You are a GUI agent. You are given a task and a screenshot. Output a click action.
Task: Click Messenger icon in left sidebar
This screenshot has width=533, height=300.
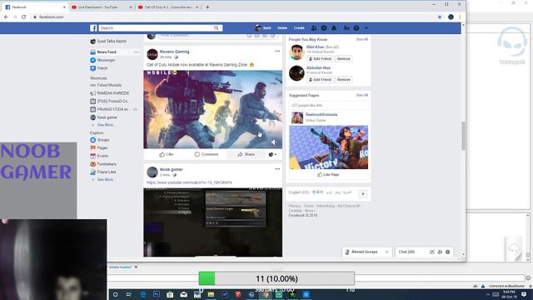[x=92, y=60]
